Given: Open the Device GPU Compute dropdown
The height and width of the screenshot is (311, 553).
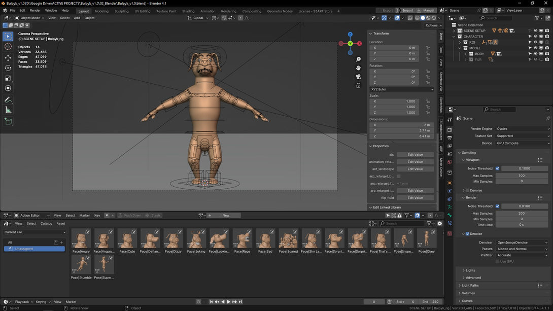Looking at the screenshot, I should [523, 143].
